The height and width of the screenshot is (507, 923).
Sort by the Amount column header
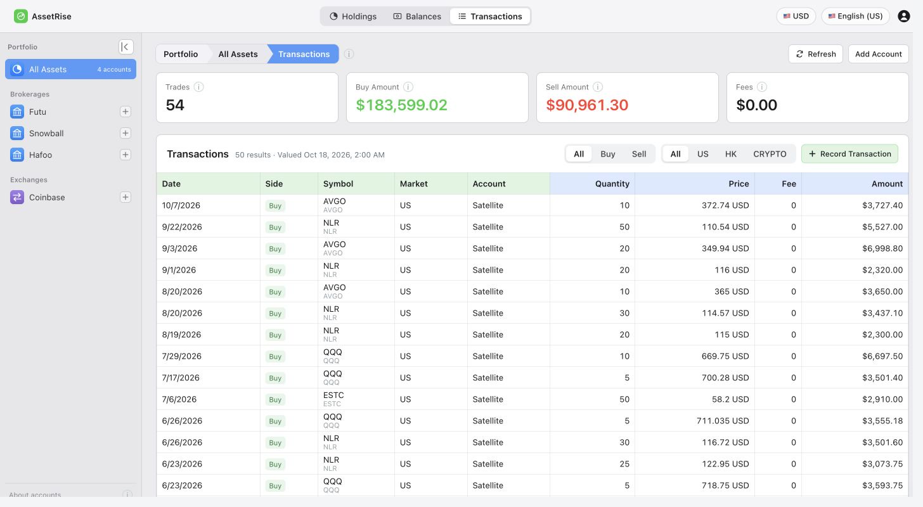tap(855, 184)
